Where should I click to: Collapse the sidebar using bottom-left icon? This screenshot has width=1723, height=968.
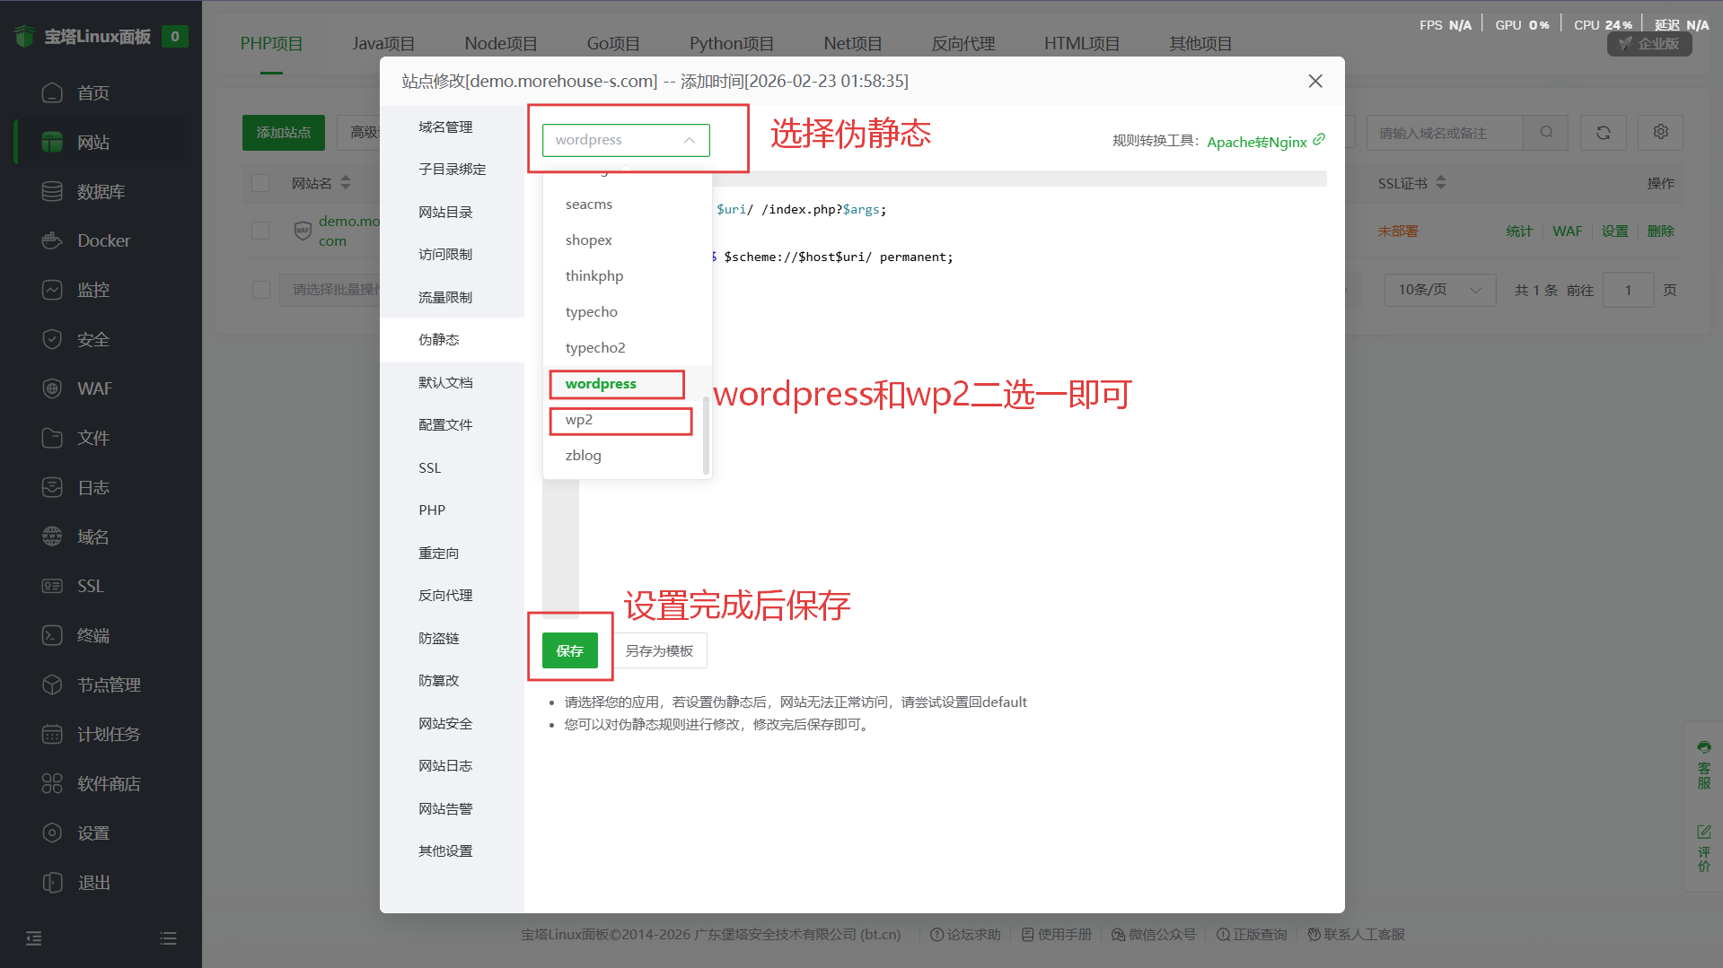coord(34,938)
